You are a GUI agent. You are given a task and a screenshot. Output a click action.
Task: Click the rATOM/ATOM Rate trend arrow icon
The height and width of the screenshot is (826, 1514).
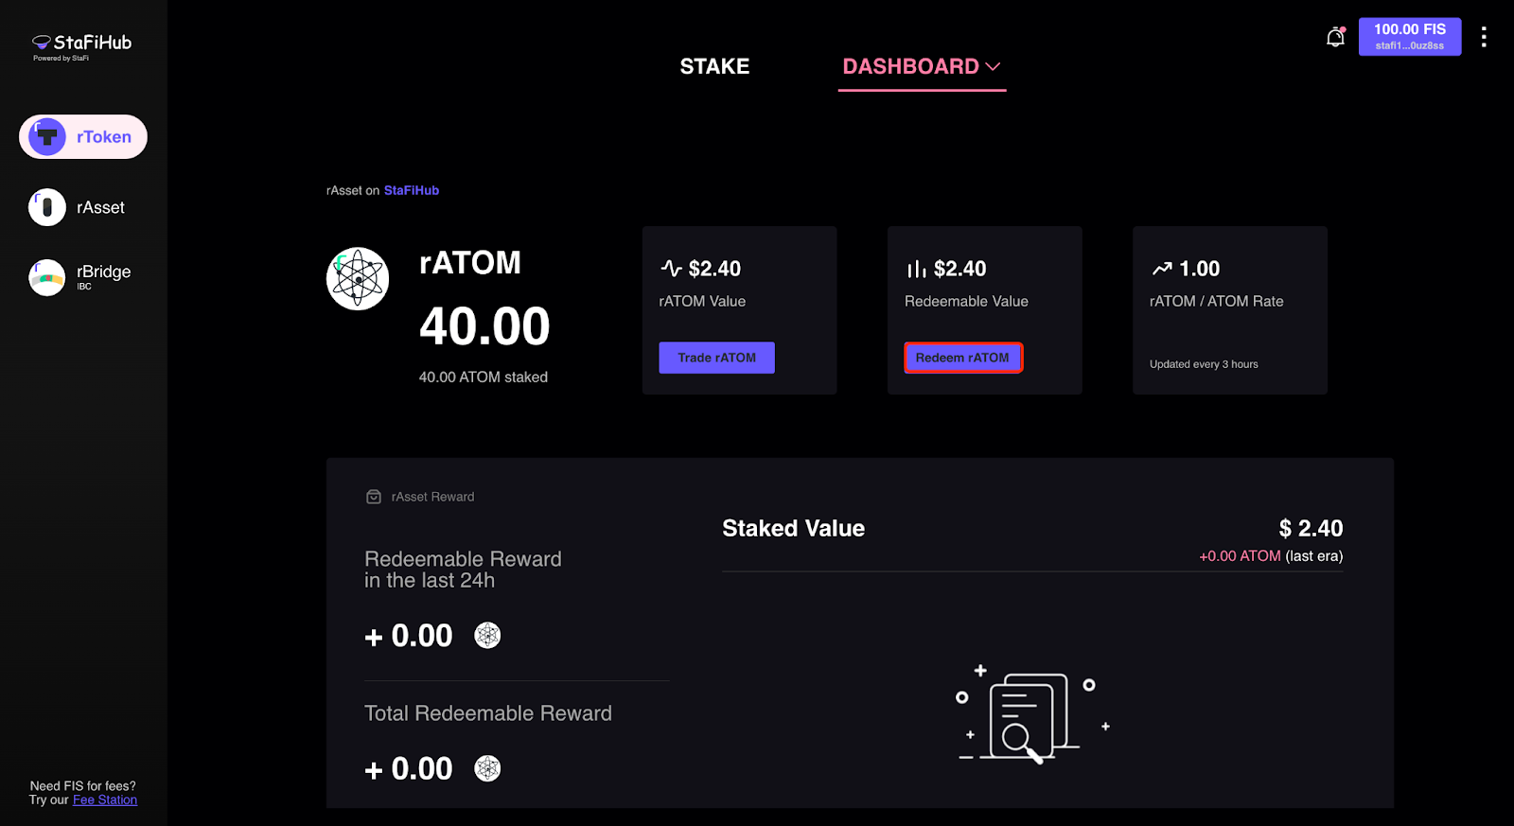1162,269
